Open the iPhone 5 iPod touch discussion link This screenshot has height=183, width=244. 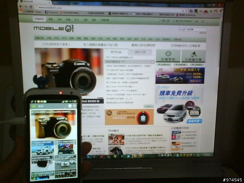tap(127, 95)
